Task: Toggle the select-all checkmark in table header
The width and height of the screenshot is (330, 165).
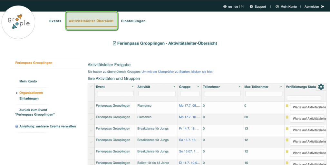Action: [91, 86]
